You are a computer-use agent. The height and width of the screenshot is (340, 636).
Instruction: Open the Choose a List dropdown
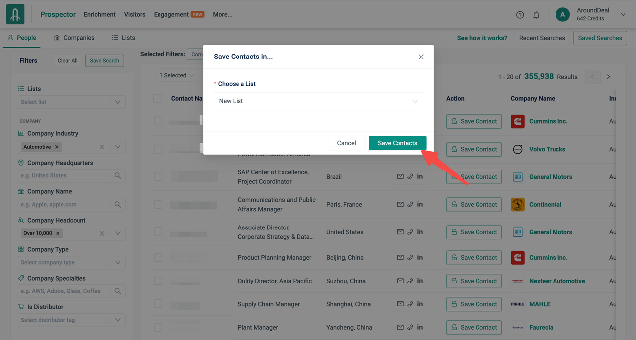point(318,101)
